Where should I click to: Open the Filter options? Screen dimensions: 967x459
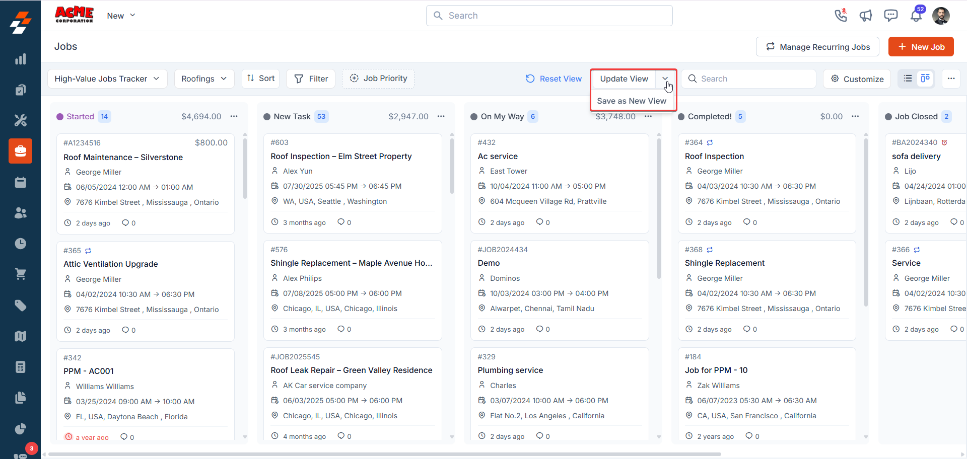[x=311, y=79]
